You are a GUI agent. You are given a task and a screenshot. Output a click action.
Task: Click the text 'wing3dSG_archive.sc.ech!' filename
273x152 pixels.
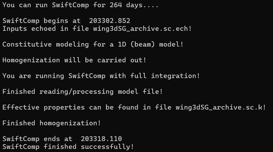(x=142, y=29)
